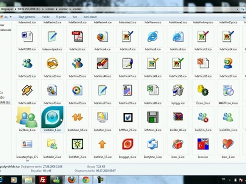Viewport: 246px width, 184px height.
Task: Click the file name hdeYico77.ico
Action: tap(102, 103)
